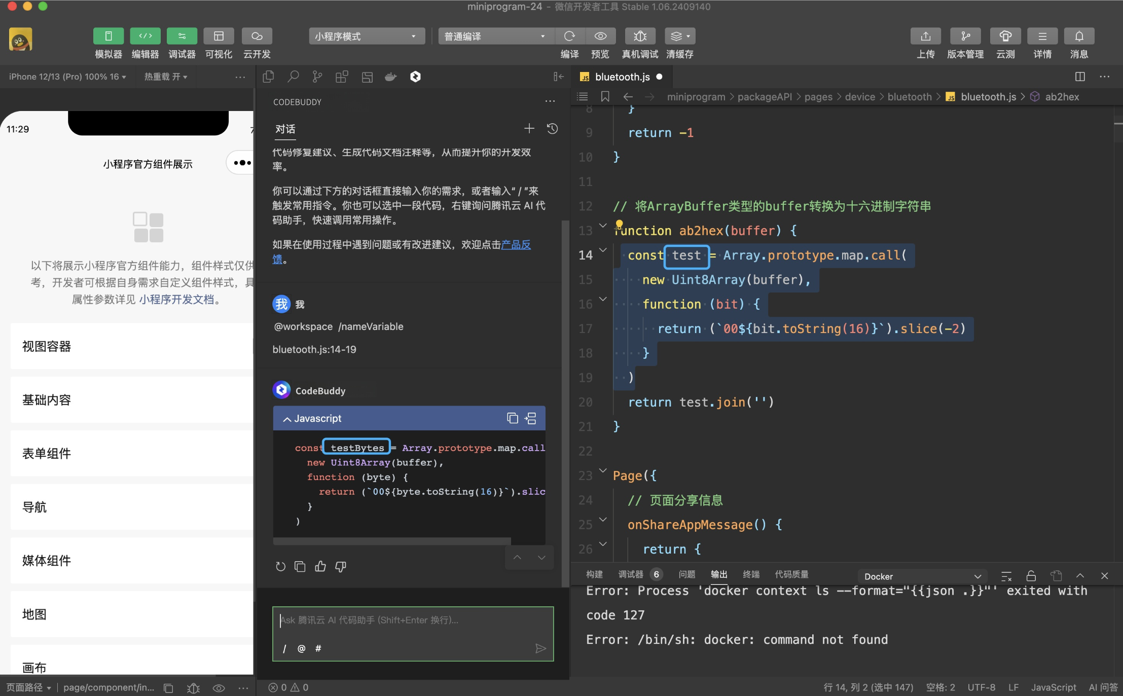Toggle the editor panel button

[145, 36]
